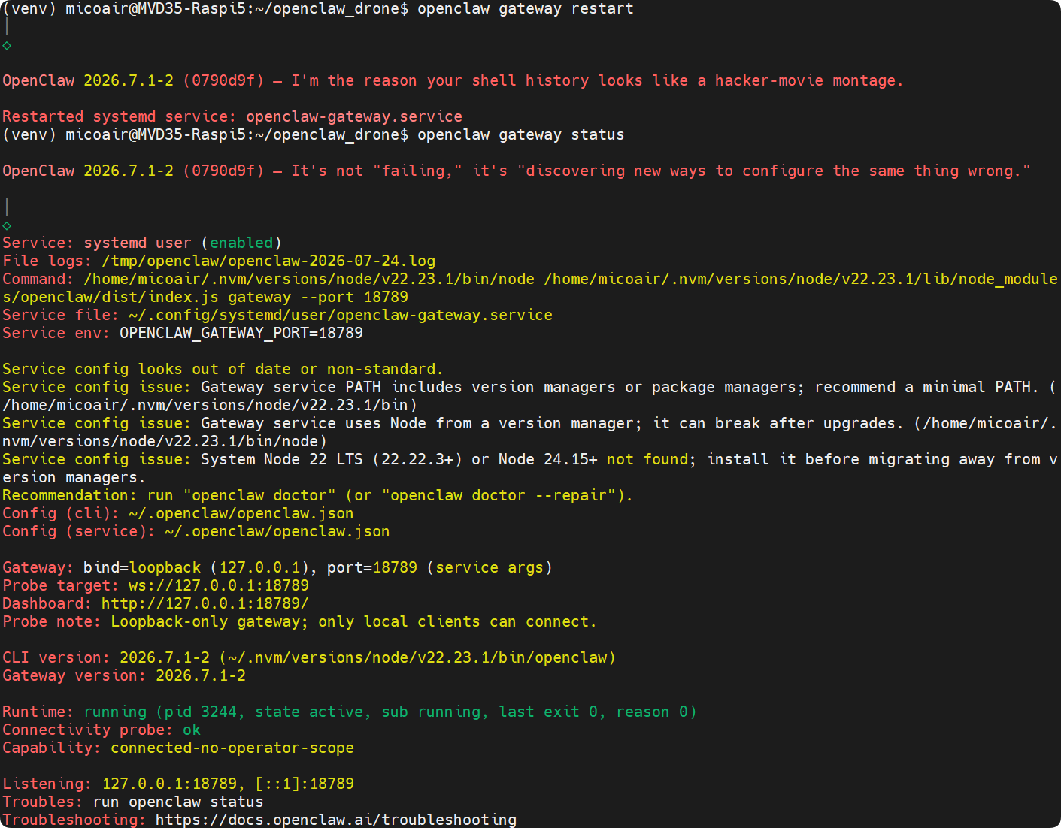The image size is (1061, 828).
Task: Click 'Service config looks out of date' warning
Action: tap(223, 369)
